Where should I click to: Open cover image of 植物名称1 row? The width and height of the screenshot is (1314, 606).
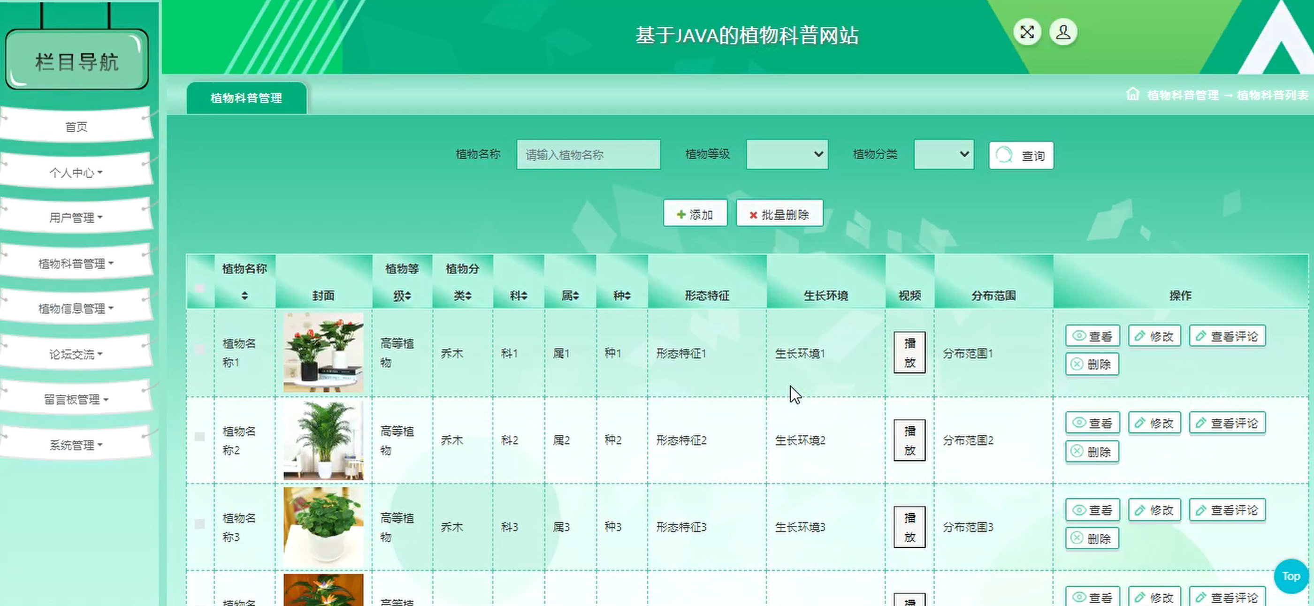(323, 352)
